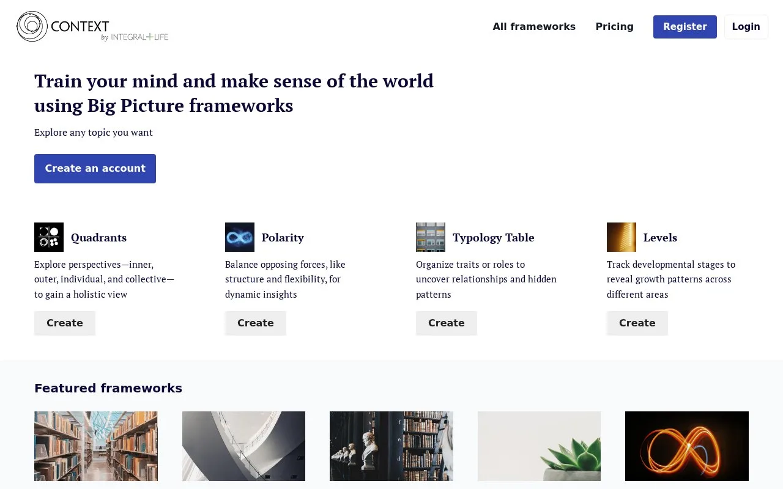Screen dimensions: 783x489
Task: Create a new Polarity framework
Action: pos(256,323)
